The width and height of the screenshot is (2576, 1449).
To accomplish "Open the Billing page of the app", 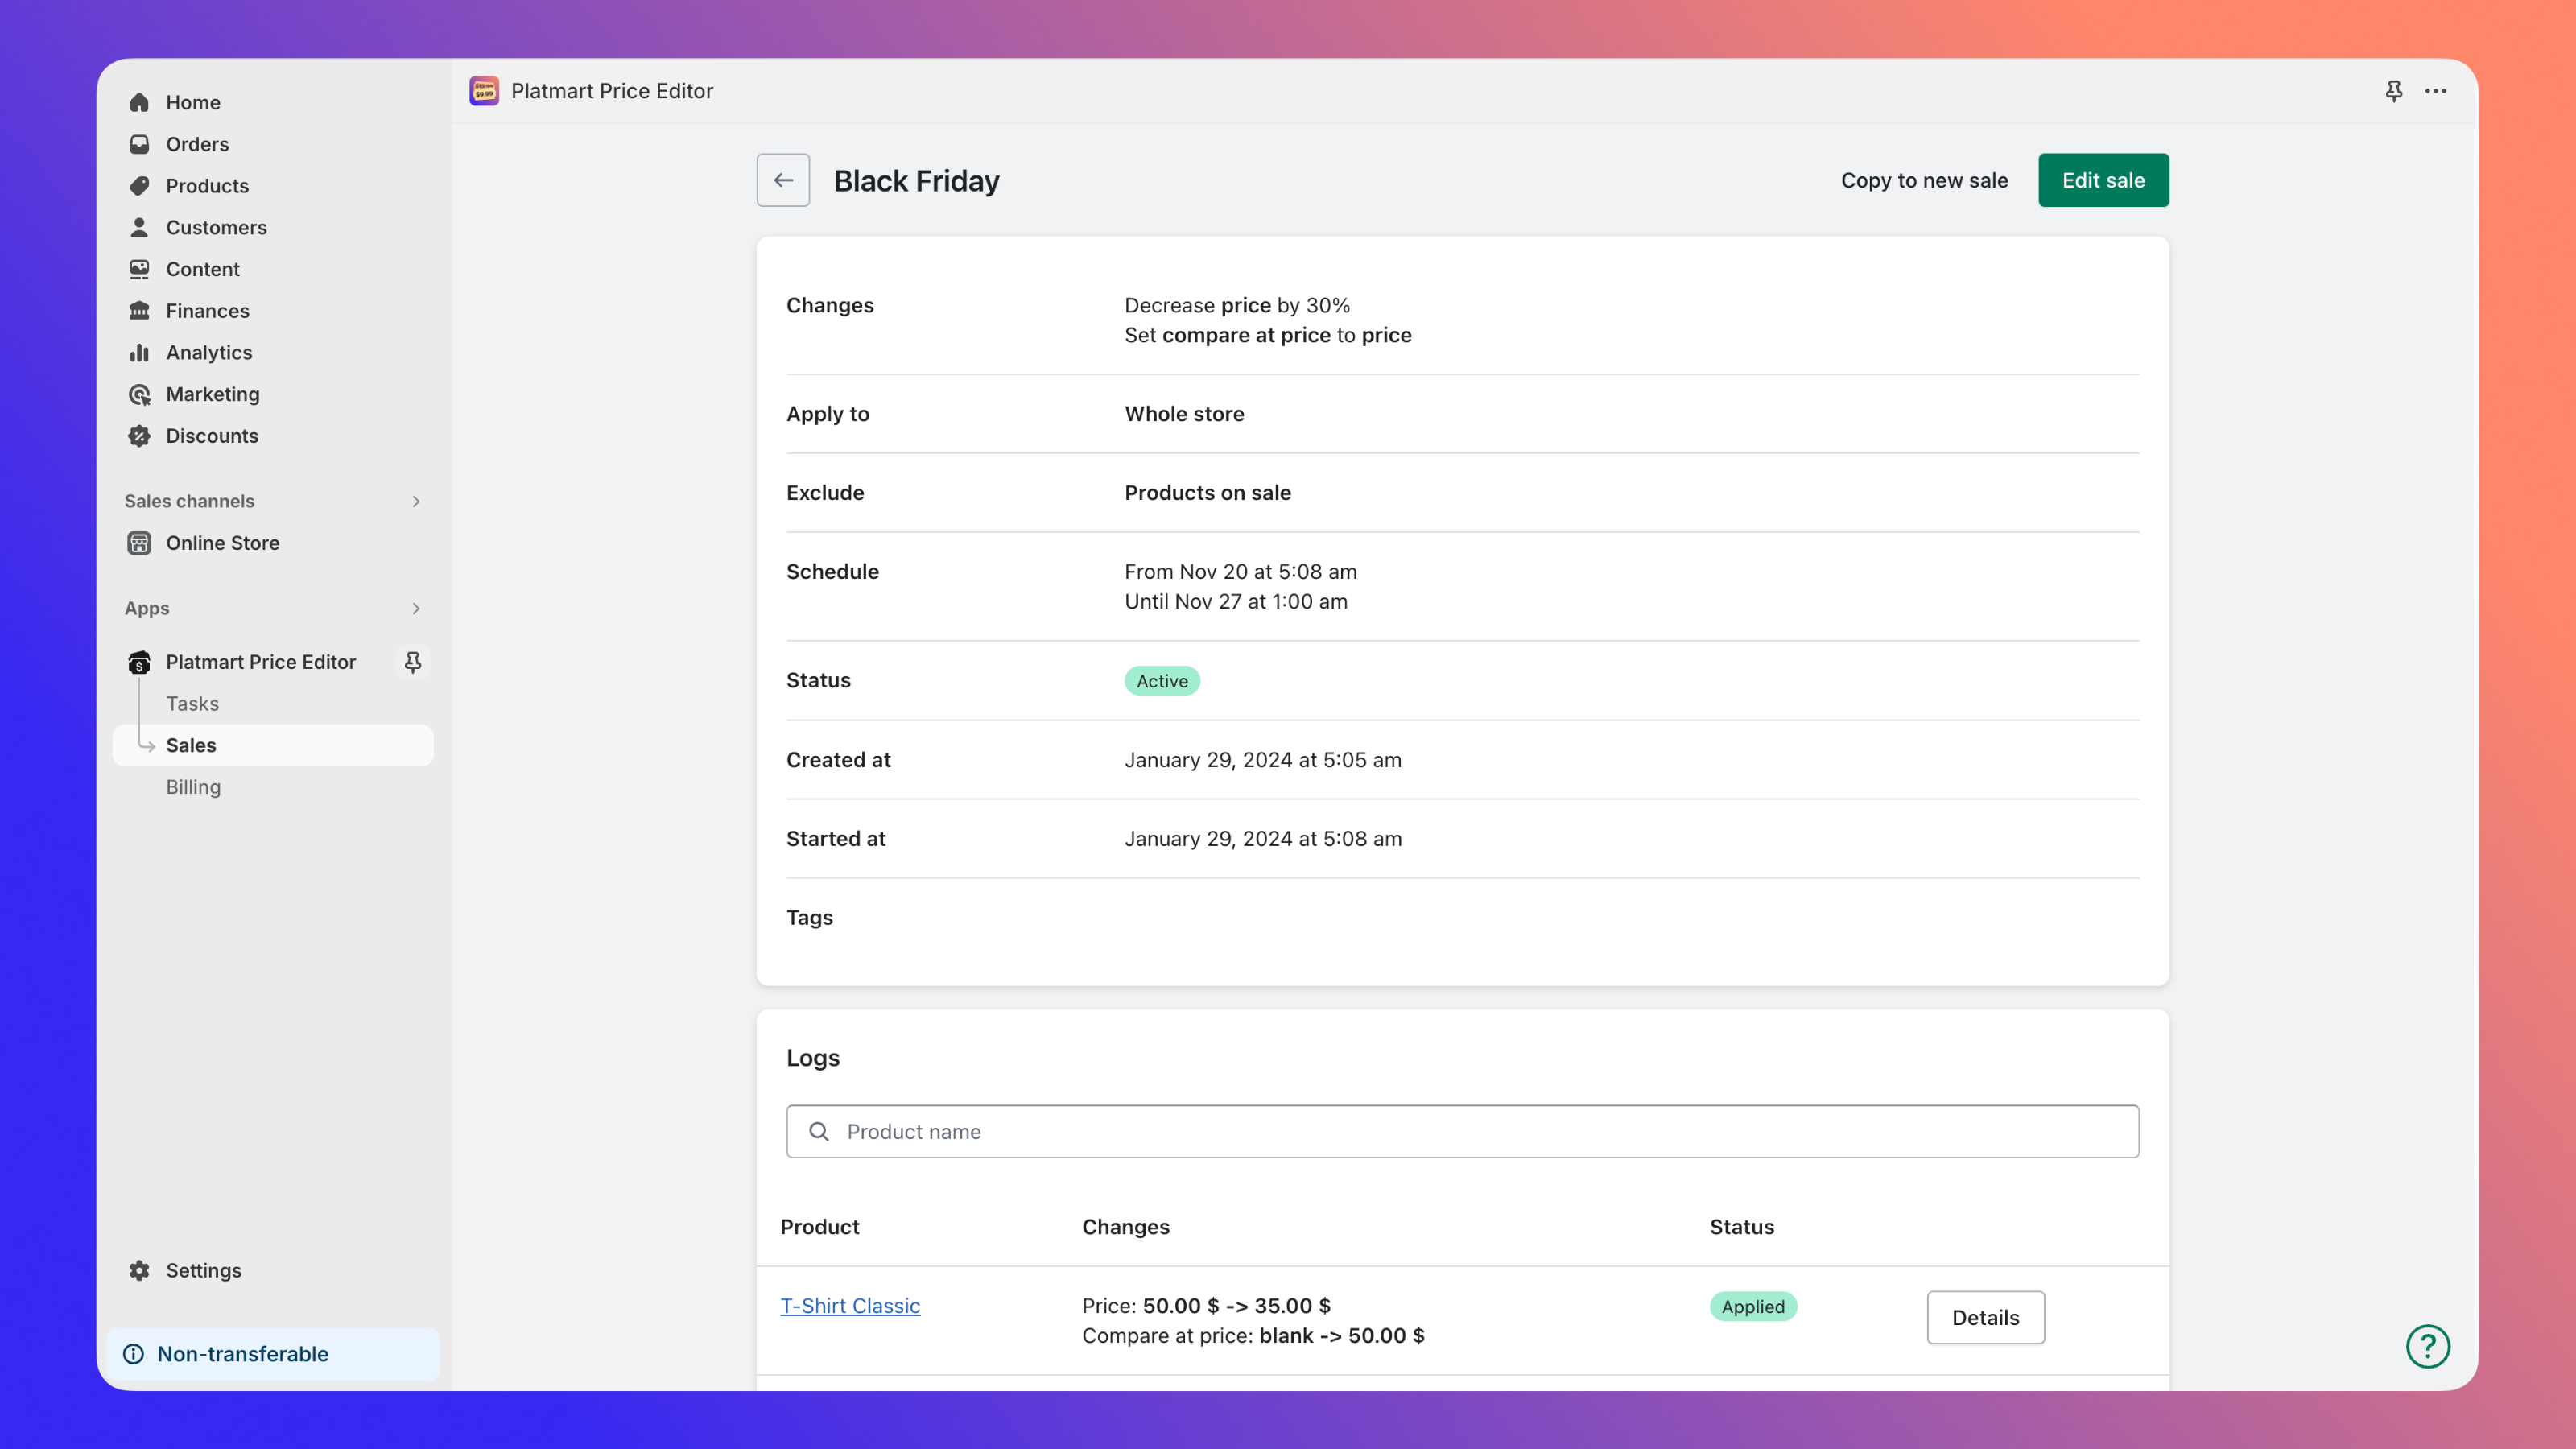I will pyautogui.click(x=192, y=787).
